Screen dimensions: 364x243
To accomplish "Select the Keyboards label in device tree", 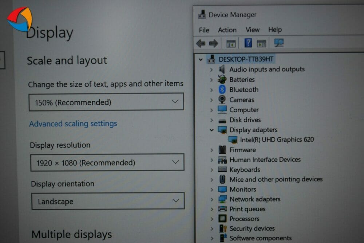I will pos(245,169).
